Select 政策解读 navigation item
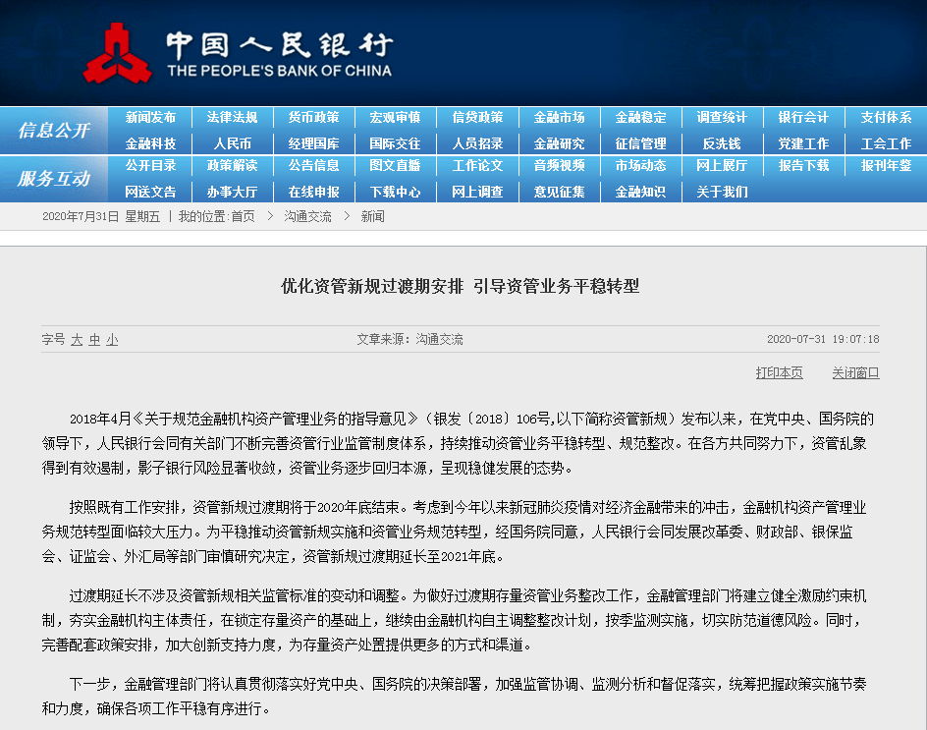The width and height of the screenshot is (927, 730). click(x=233, y=166)
